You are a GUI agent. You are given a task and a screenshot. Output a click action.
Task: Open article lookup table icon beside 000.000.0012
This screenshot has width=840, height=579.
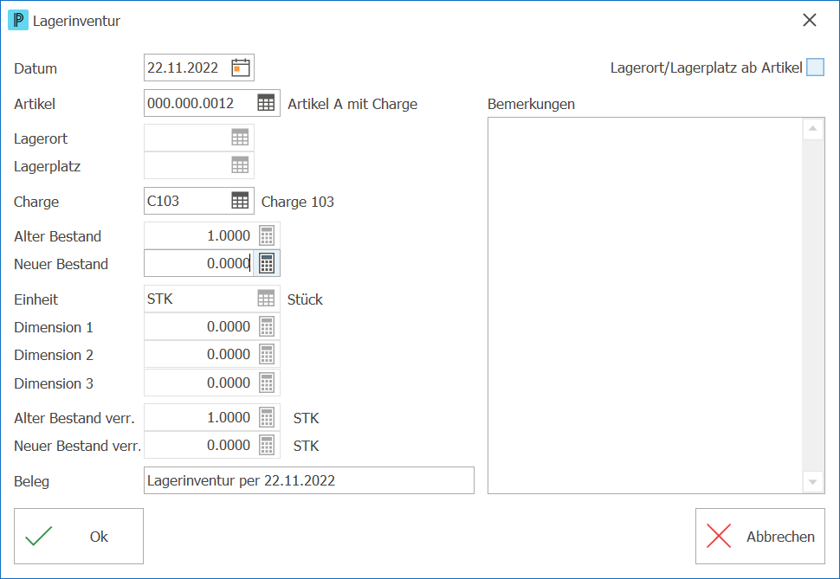266,103
